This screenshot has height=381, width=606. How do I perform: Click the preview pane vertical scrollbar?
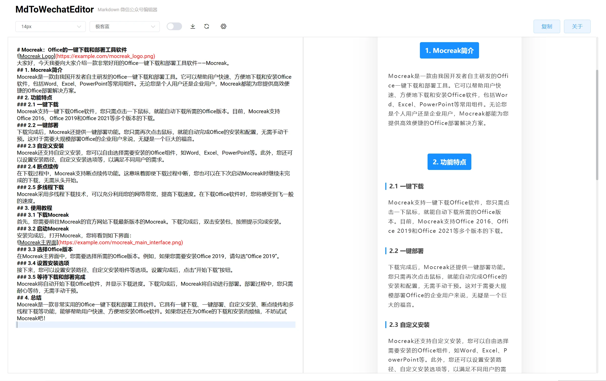(x=597, y=125)
